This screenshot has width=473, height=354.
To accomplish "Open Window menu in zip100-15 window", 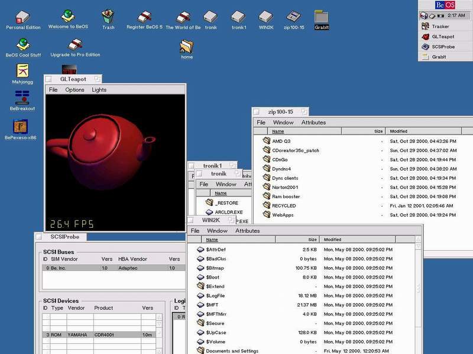I will tap(283, 123).
